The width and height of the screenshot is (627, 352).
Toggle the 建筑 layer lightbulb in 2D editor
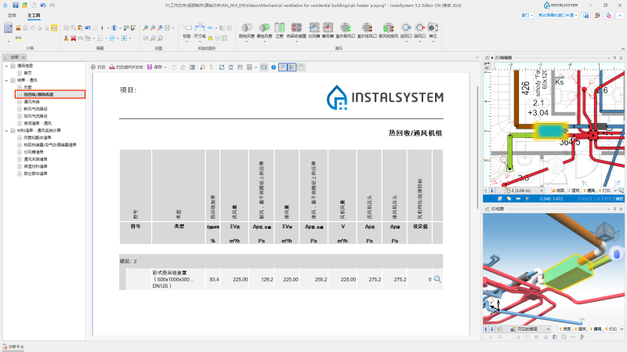tap(570, 191)
